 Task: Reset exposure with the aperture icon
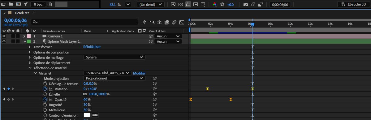[222, 5]
